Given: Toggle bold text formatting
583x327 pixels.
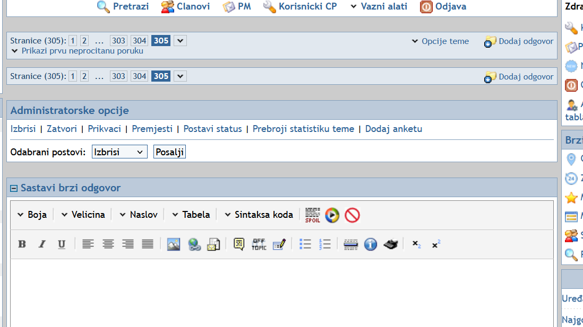Looking at the screenshot, I should pos(22,244).
